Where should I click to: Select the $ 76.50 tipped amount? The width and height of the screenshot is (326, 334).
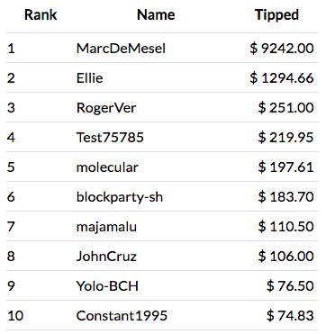[x=290, y=286]
